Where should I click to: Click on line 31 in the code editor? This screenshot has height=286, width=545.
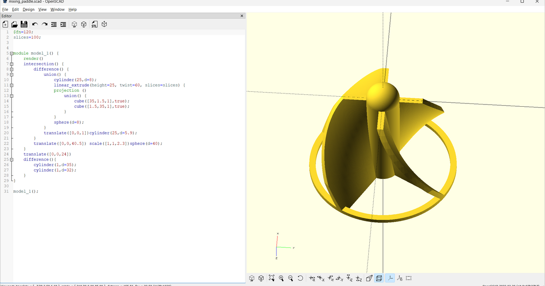pyautogui.click(x=25, y=191)
